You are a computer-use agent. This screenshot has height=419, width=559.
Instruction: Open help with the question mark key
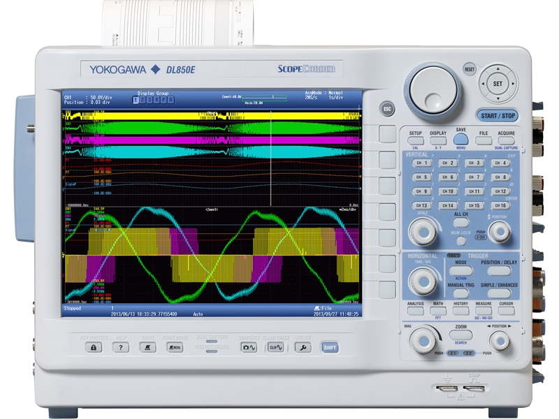(x=120, y=347)
